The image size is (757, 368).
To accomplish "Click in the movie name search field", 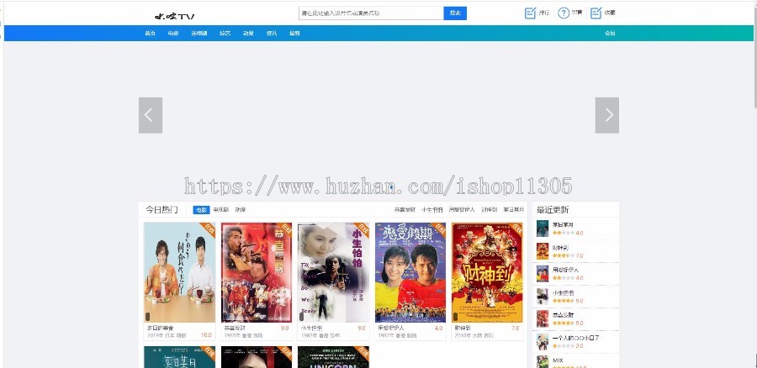I will [x=371, y=13].
